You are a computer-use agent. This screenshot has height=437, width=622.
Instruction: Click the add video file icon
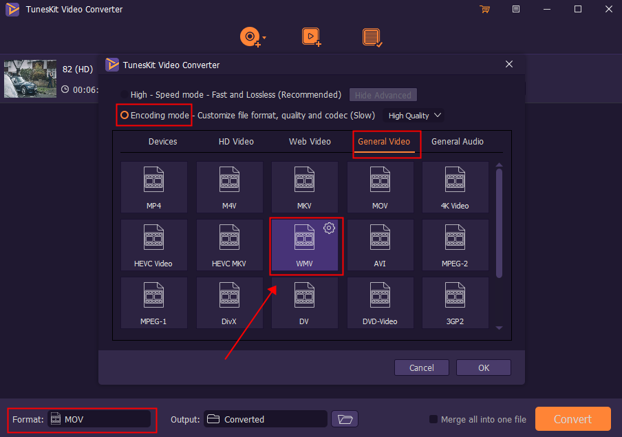[312, 37]
